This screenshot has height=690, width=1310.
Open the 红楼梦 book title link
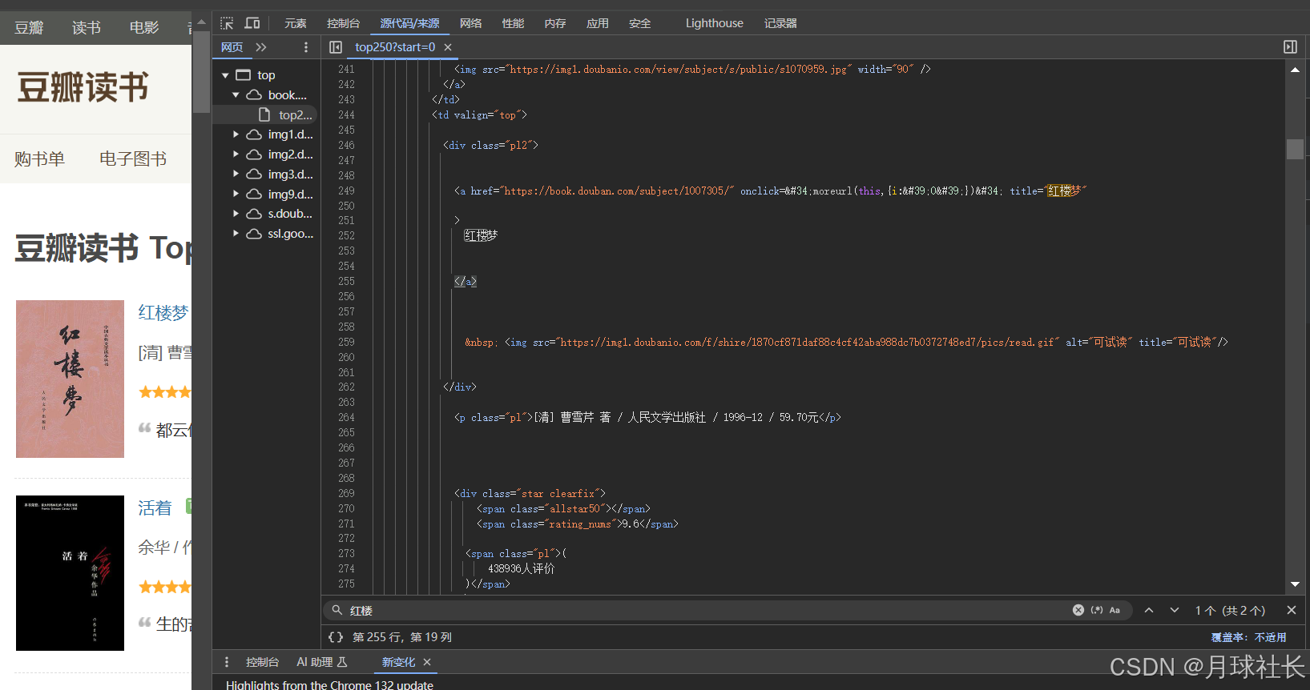163,313
